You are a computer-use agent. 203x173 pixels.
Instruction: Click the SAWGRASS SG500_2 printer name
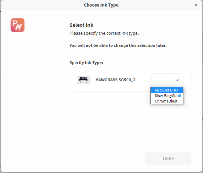(116, 80)
